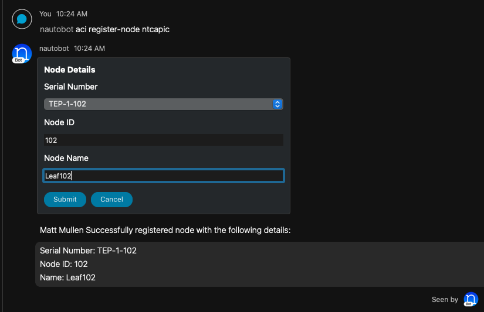This screenshot has height=312, width=484.
Task: Click the nautobot avatar next to Seen by
Action: pos(471,300)
